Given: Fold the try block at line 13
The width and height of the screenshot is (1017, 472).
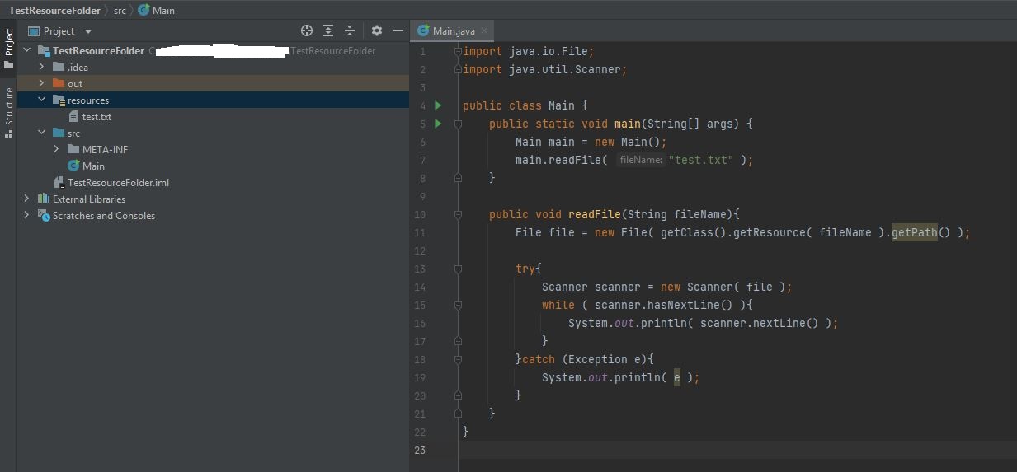Looking at the screenshot, I should (458, 269).
